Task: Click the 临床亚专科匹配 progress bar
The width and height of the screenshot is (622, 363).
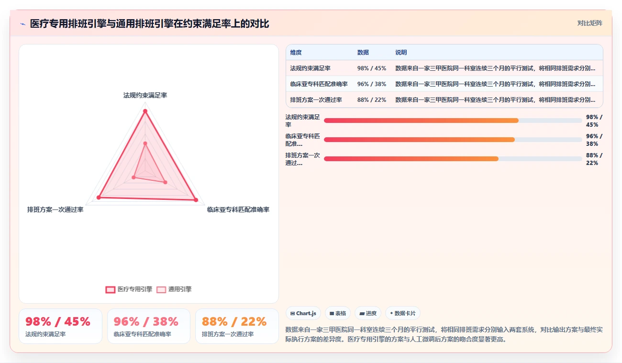Action: coord(453,140)
